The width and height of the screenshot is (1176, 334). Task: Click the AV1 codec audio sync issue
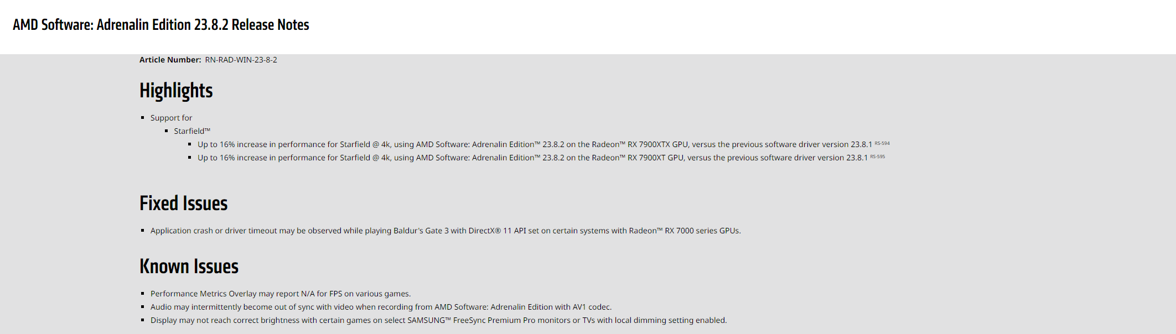click(381, 307)
